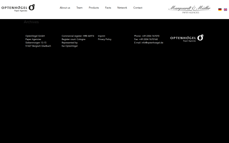Select the Archives heading
229x143 pixels.
coord(31,22)
